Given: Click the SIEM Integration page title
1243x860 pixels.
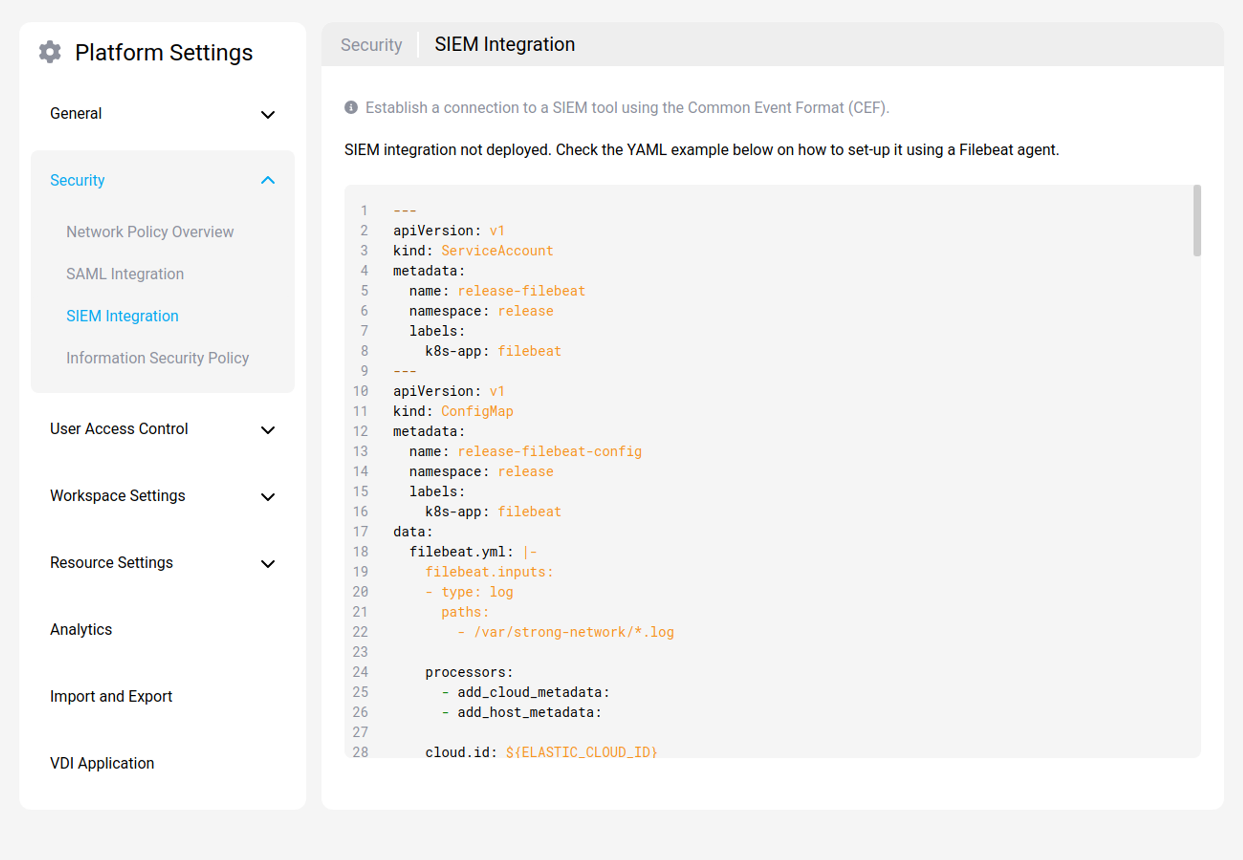Looking at the screenshot, I should pyautogui.click(x=505, y=44).
